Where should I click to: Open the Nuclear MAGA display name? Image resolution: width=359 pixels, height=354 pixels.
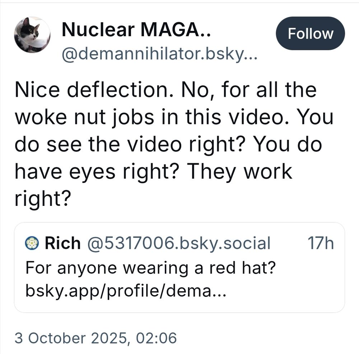click(136, 30)
